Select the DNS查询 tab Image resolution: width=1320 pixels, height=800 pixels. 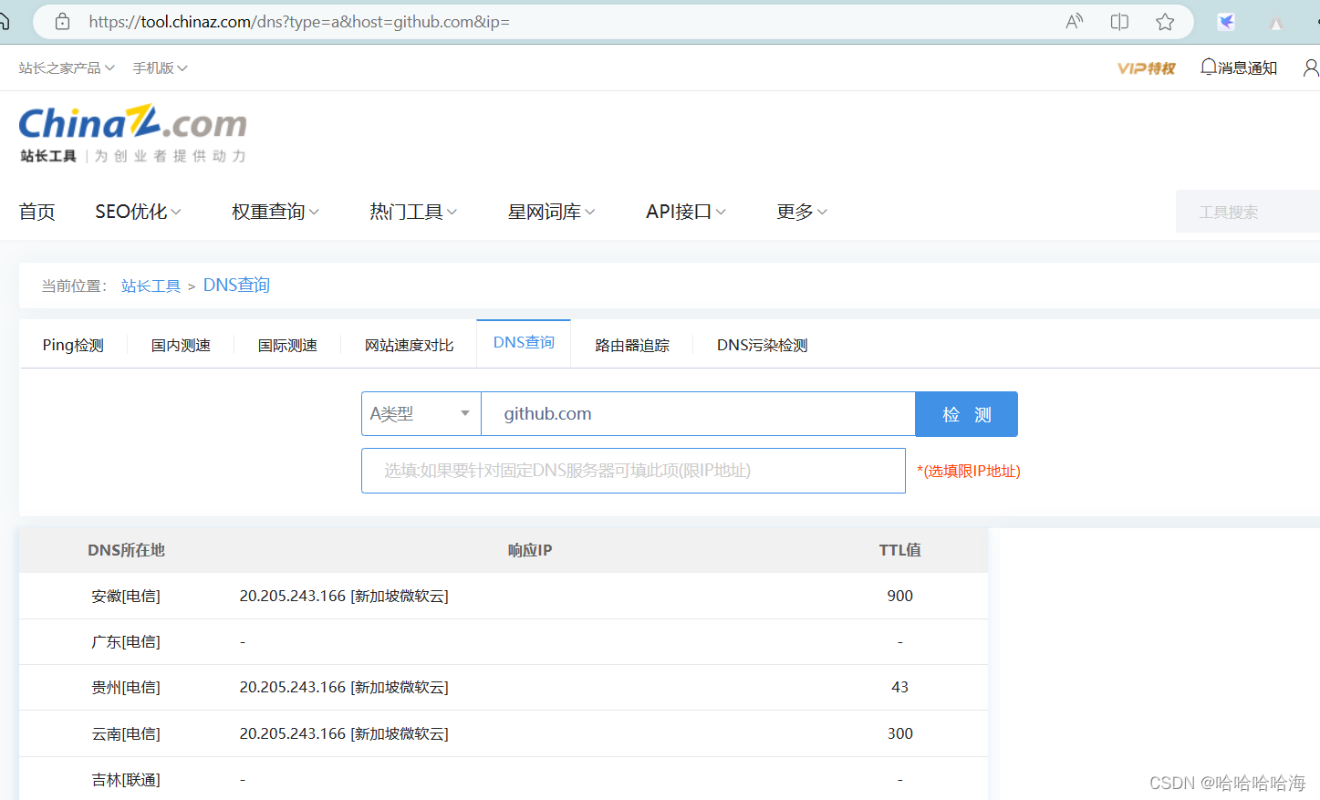click(x=524, y=342)
